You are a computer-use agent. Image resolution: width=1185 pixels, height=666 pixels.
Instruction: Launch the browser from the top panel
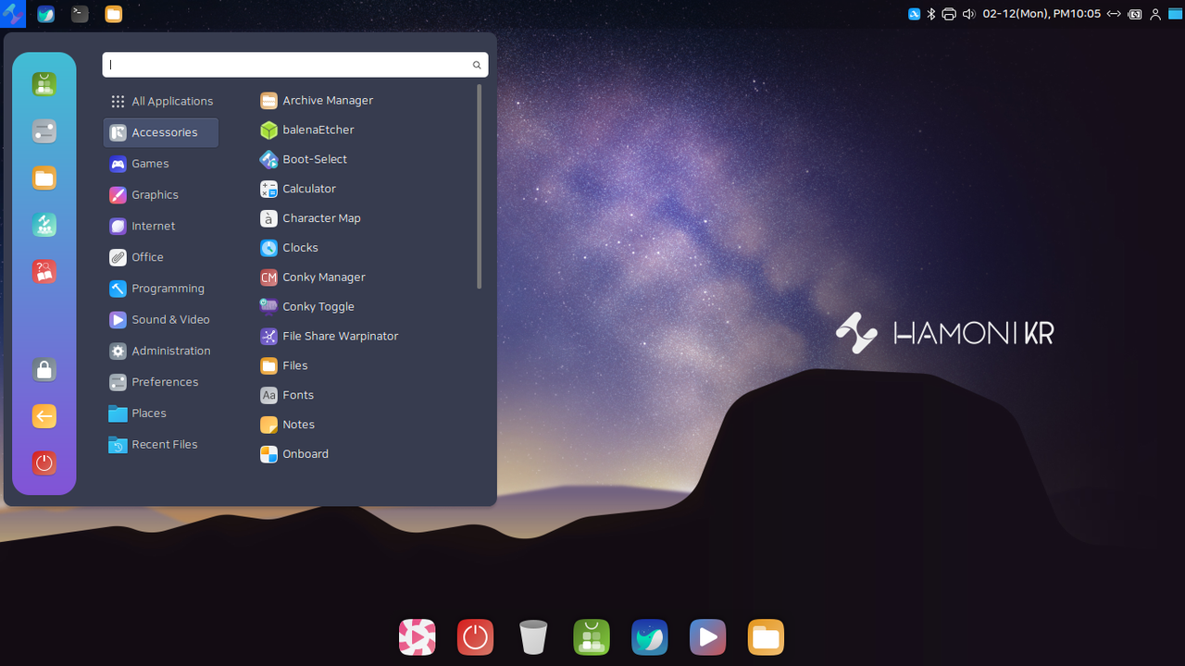point(45,14)
